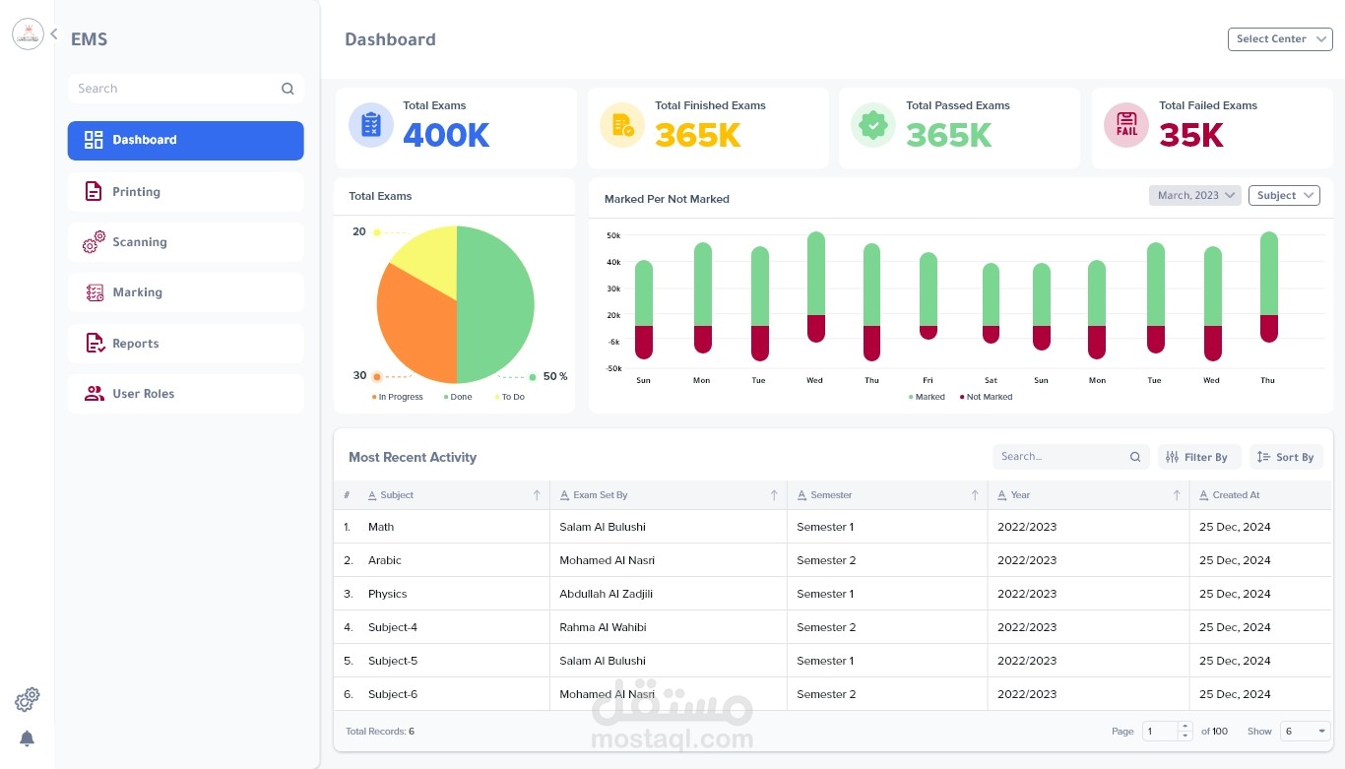
Task: Click the notification bell icon
Action: pos(27,738)
